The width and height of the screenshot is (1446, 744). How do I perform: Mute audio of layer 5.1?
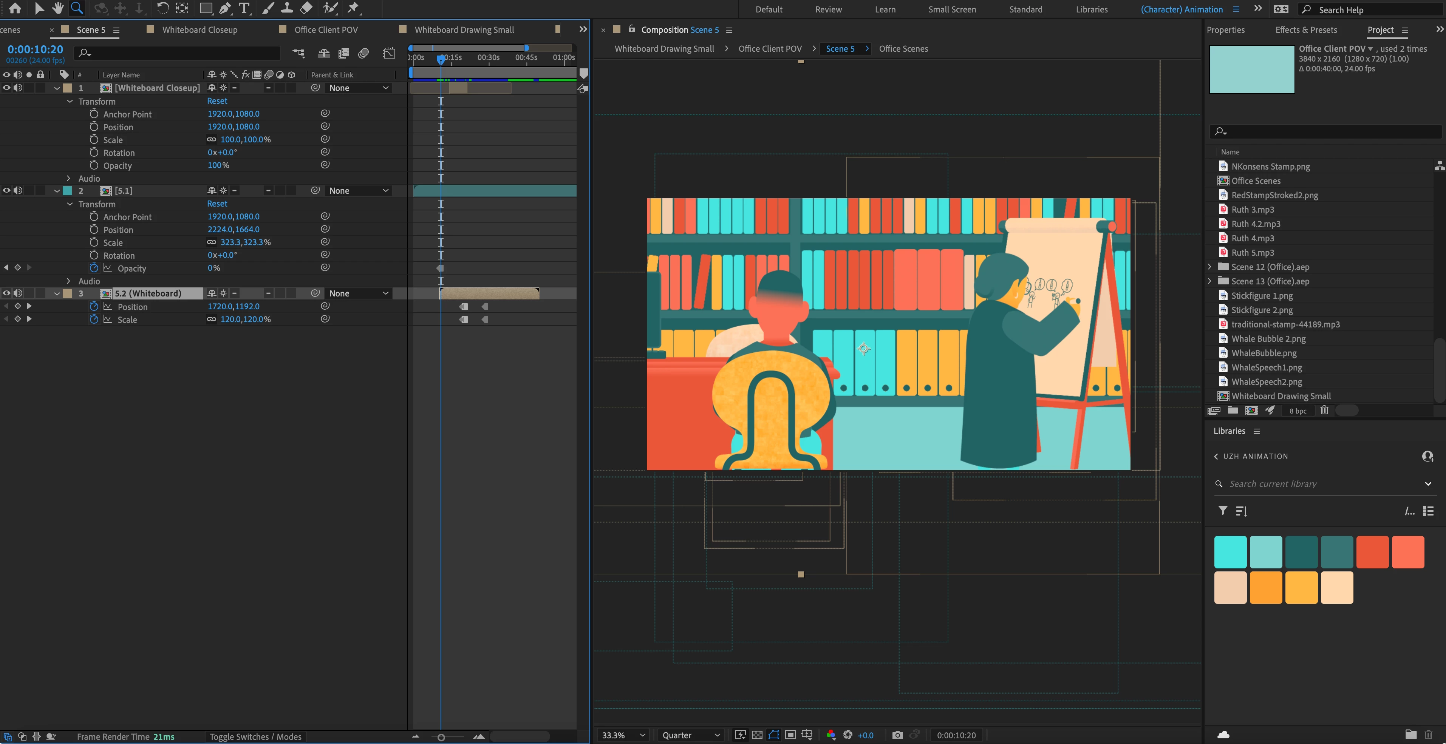[18, 191]
